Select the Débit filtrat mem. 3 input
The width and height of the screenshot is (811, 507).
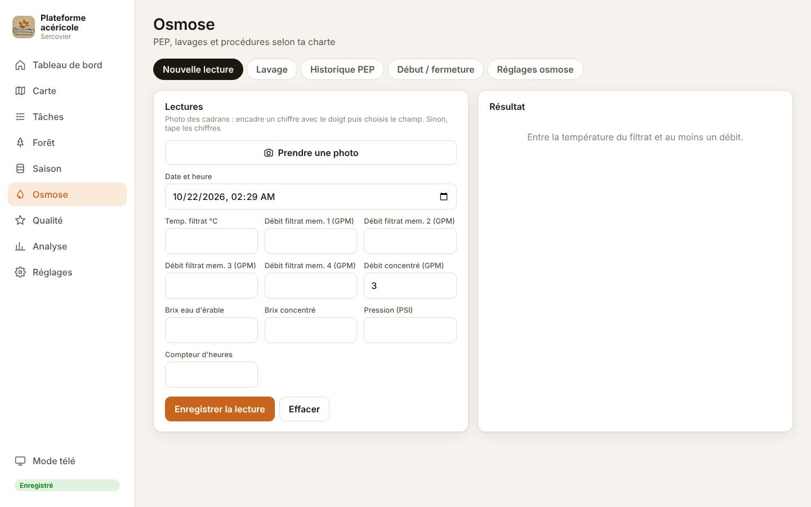[x=211, y=286]
